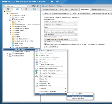112x104 pixels.
Task: Select the vcd55 folder
Action: point(17,37)
